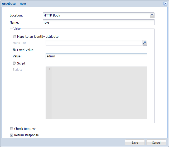Enable the Check Request checkbox
169x147 pixels.
(x=11, y=129)
